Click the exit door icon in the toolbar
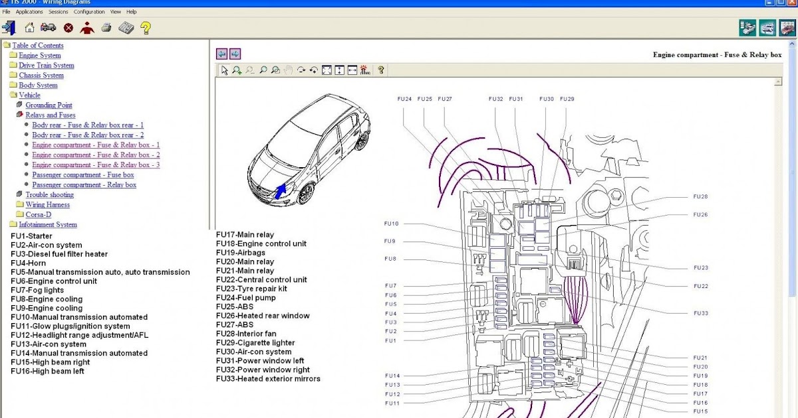Viewport: 798px width, 418px height. click(x=9, y=28)
